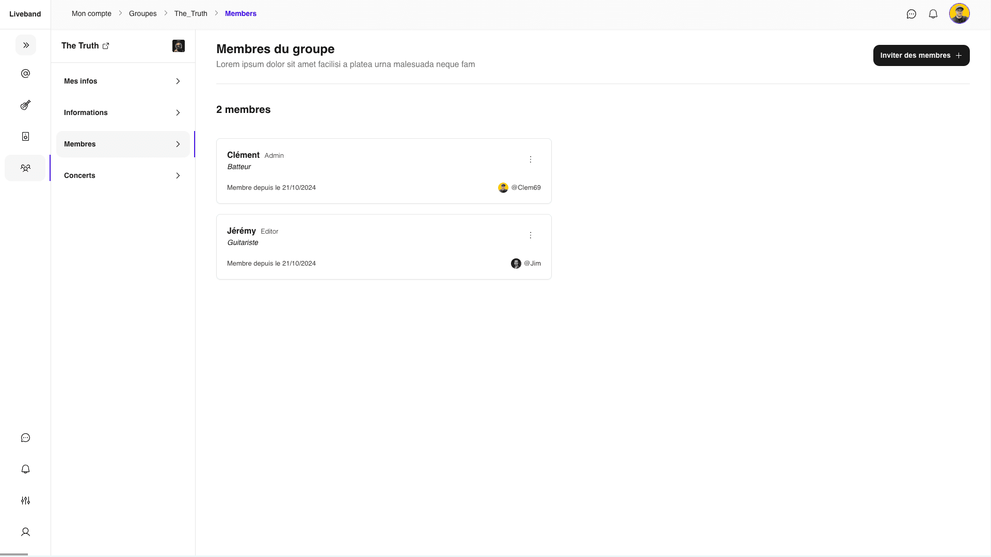The width and height of the screenshot is (991, 557).
Task: Select the Membres menu item
Action: (x=122, y=143)
